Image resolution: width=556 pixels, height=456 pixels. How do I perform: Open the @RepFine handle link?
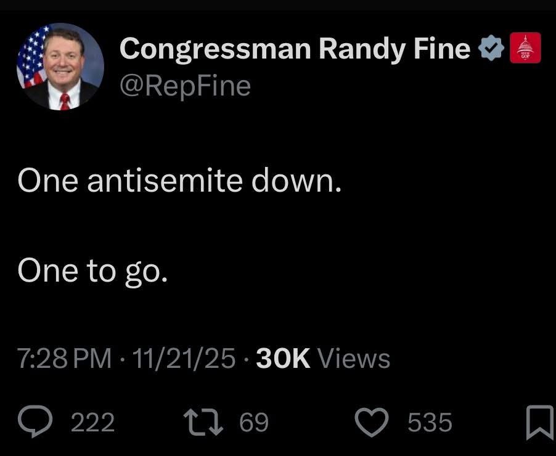[x=185, y=85]
